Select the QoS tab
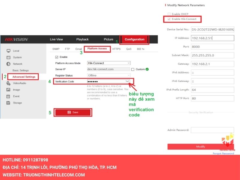Image resolution: width=240 pixels, height=180 pixels. (x=129, y=49)
